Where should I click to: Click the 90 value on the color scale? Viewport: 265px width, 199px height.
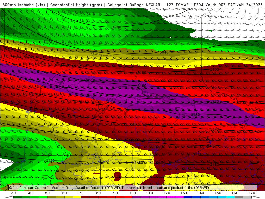coord(116,193)
